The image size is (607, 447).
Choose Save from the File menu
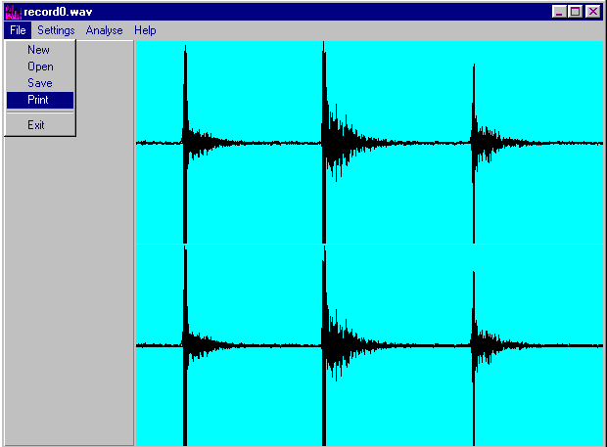point(40,83)
